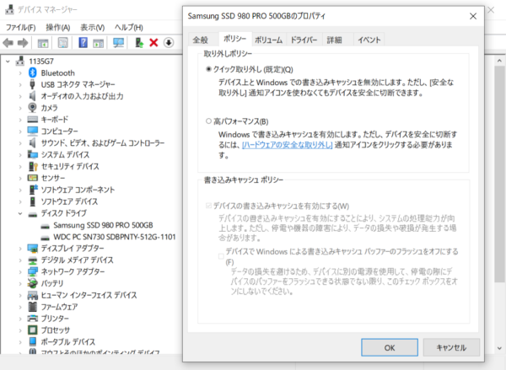Click the update driver green arrow icon
Image resolution: width=506 pixels, height=370 pixels.
coord(139,43)
